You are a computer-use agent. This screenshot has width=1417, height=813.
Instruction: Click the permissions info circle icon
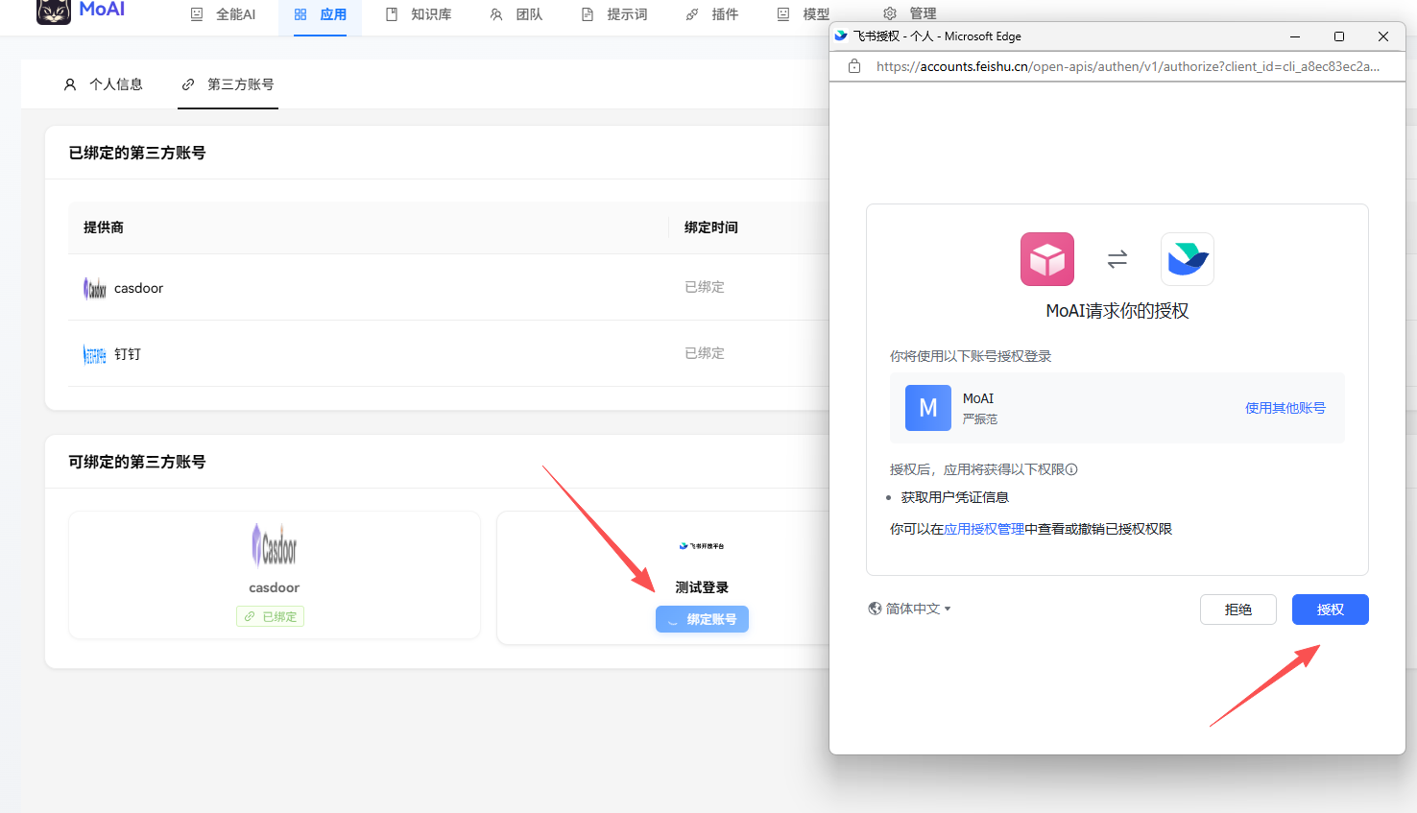coord(1071,469)
